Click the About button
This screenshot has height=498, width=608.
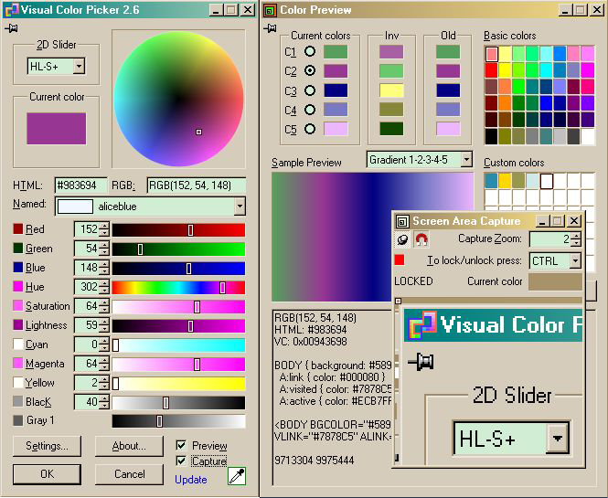pyautogui.click(x=129, y=446)
